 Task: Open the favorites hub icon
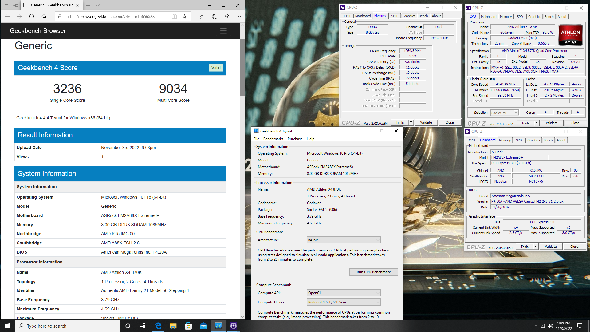(202, 17)
